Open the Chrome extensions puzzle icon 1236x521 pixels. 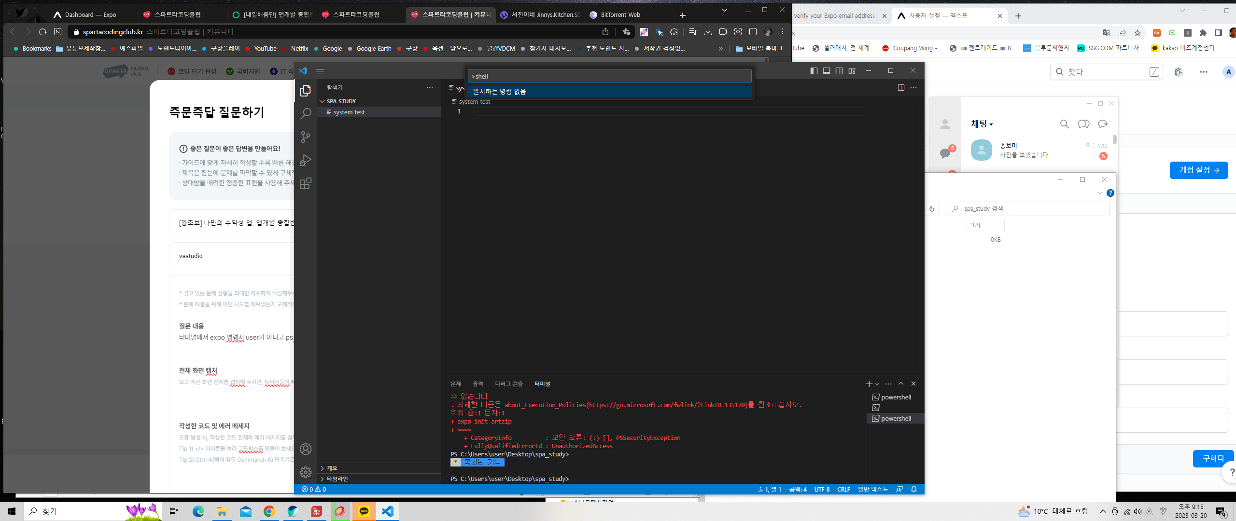click(1203, 33)
